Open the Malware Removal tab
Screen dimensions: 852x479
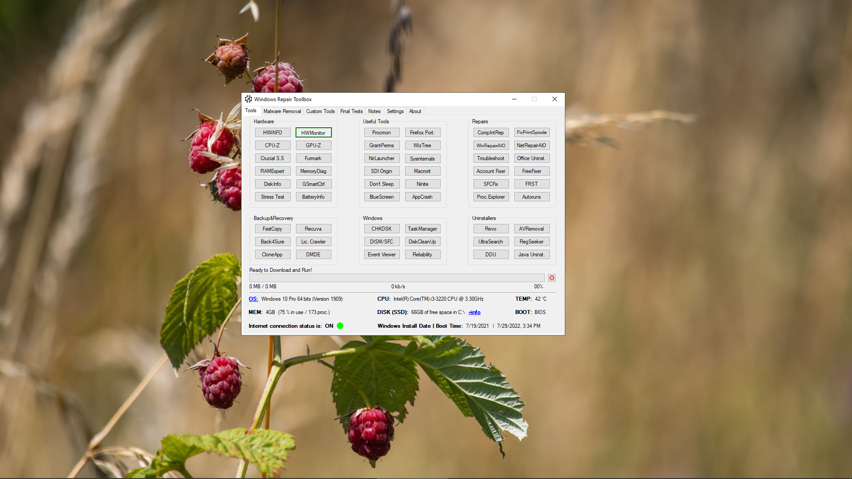[282, 111]
